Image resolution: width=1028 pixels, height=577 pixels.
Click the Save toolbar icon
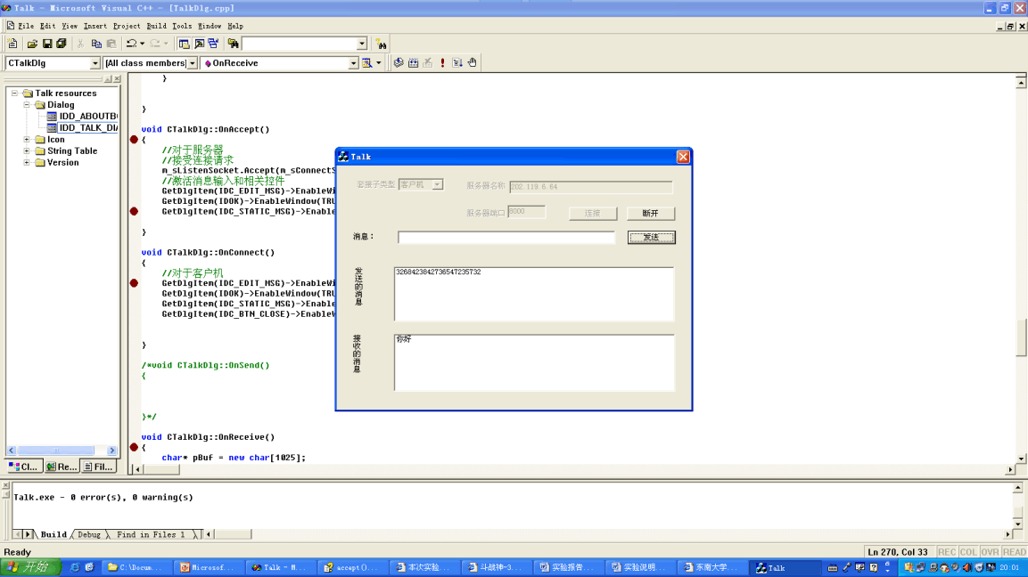(47, 44)
